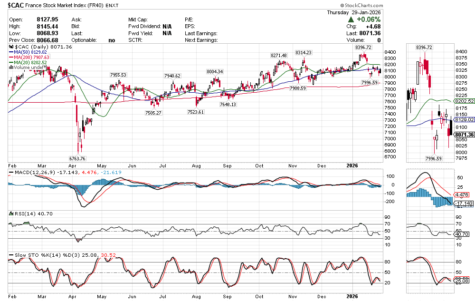This screenshot has height=301, width=475.
Task: Click the 8396.72 peak label on main chart
Action: [363, 48]
